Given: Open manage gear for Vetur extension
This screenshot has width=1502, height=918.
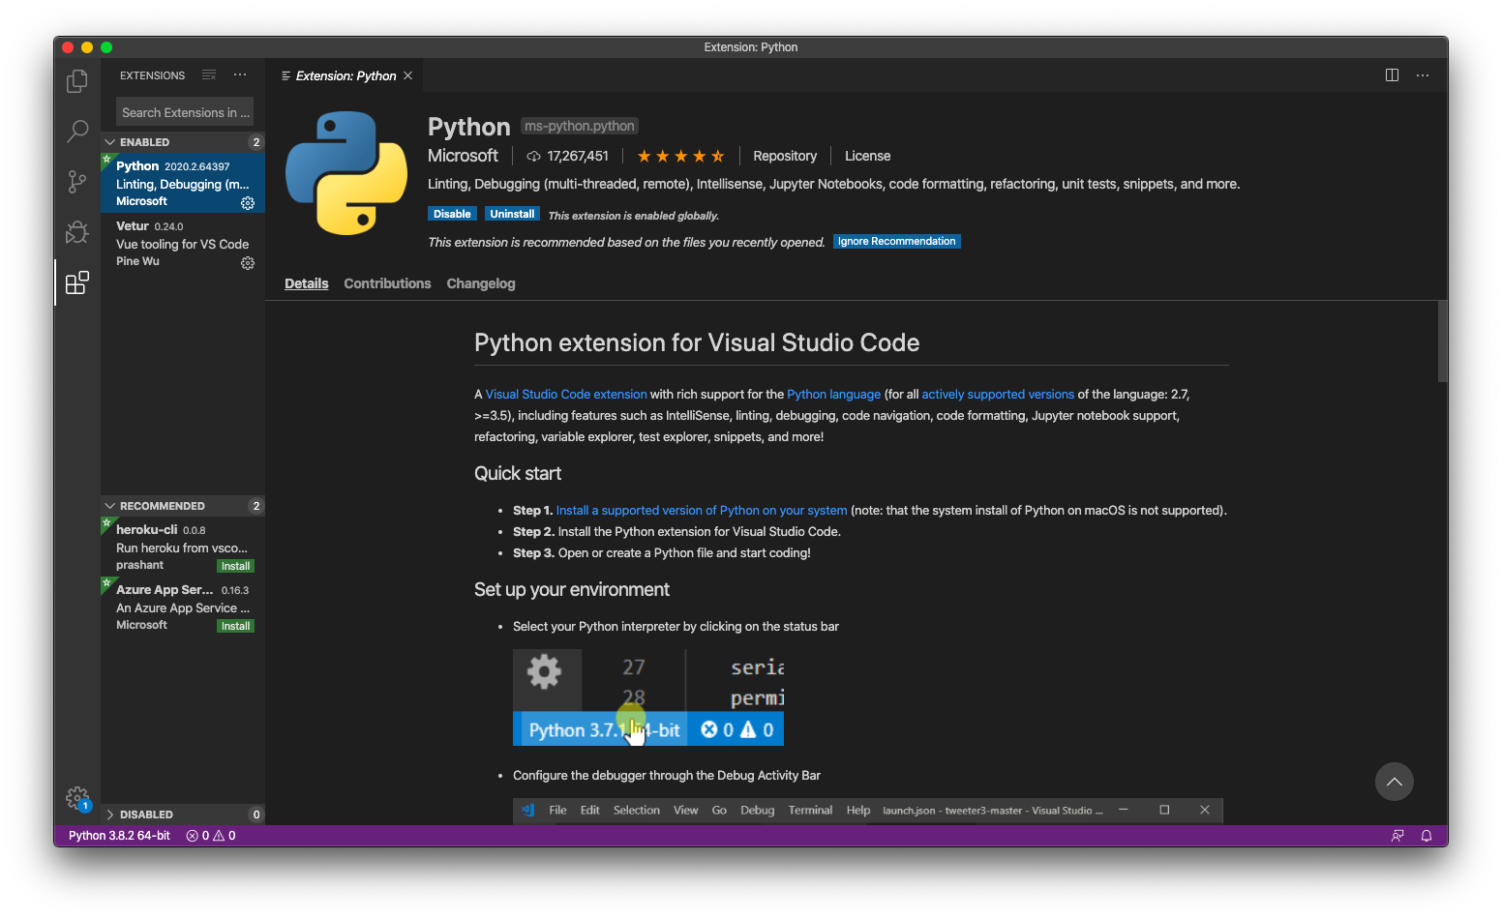Looking at the screenshot, I should point(248,263).
